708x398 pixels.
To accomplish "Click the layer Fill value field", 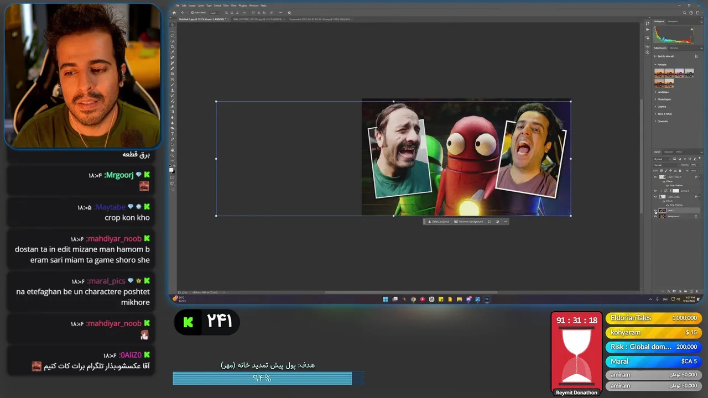I will 693,171.
